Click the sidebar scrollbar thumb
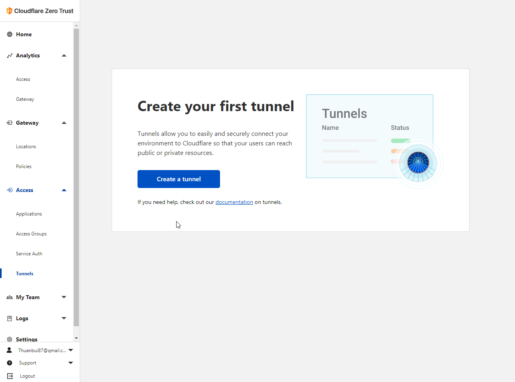515x382 pixels. pyautogui.click(x=77, y=178)
